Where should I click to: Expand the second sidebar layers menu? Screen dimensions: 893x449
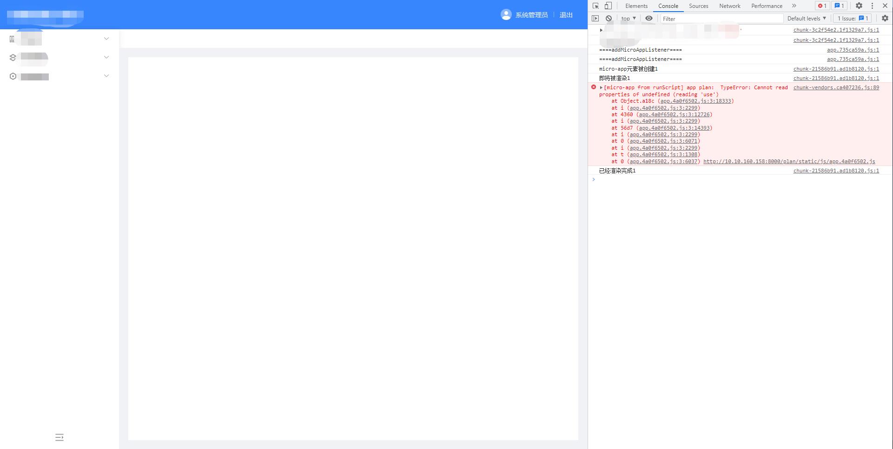(106, 57)
